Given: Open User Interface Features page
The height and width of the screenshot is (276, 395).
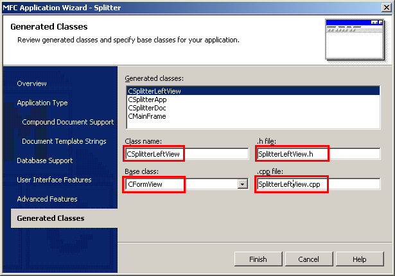Looking at the screenshot, I should point(54,180).
